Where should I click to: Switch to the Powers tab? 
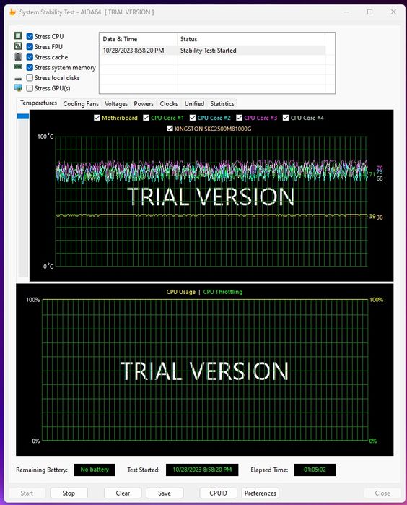click(144, 104)
